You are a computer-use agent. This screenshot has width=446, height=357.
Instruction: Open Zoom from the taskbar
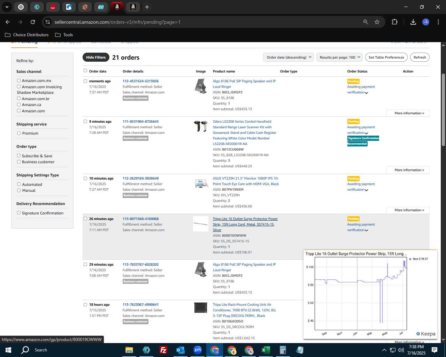tap(198, 350)
